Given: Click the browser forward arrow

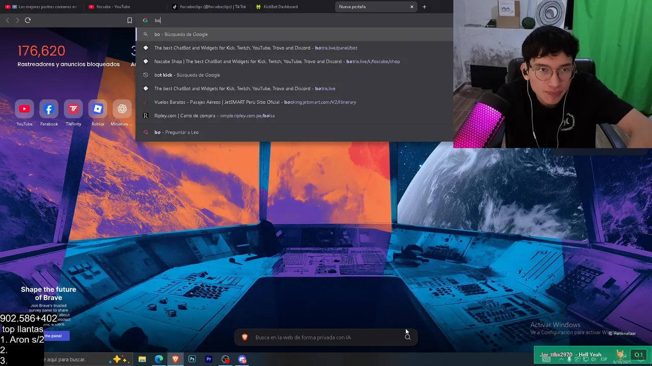Looking at the screenshot, I should 17,20.
